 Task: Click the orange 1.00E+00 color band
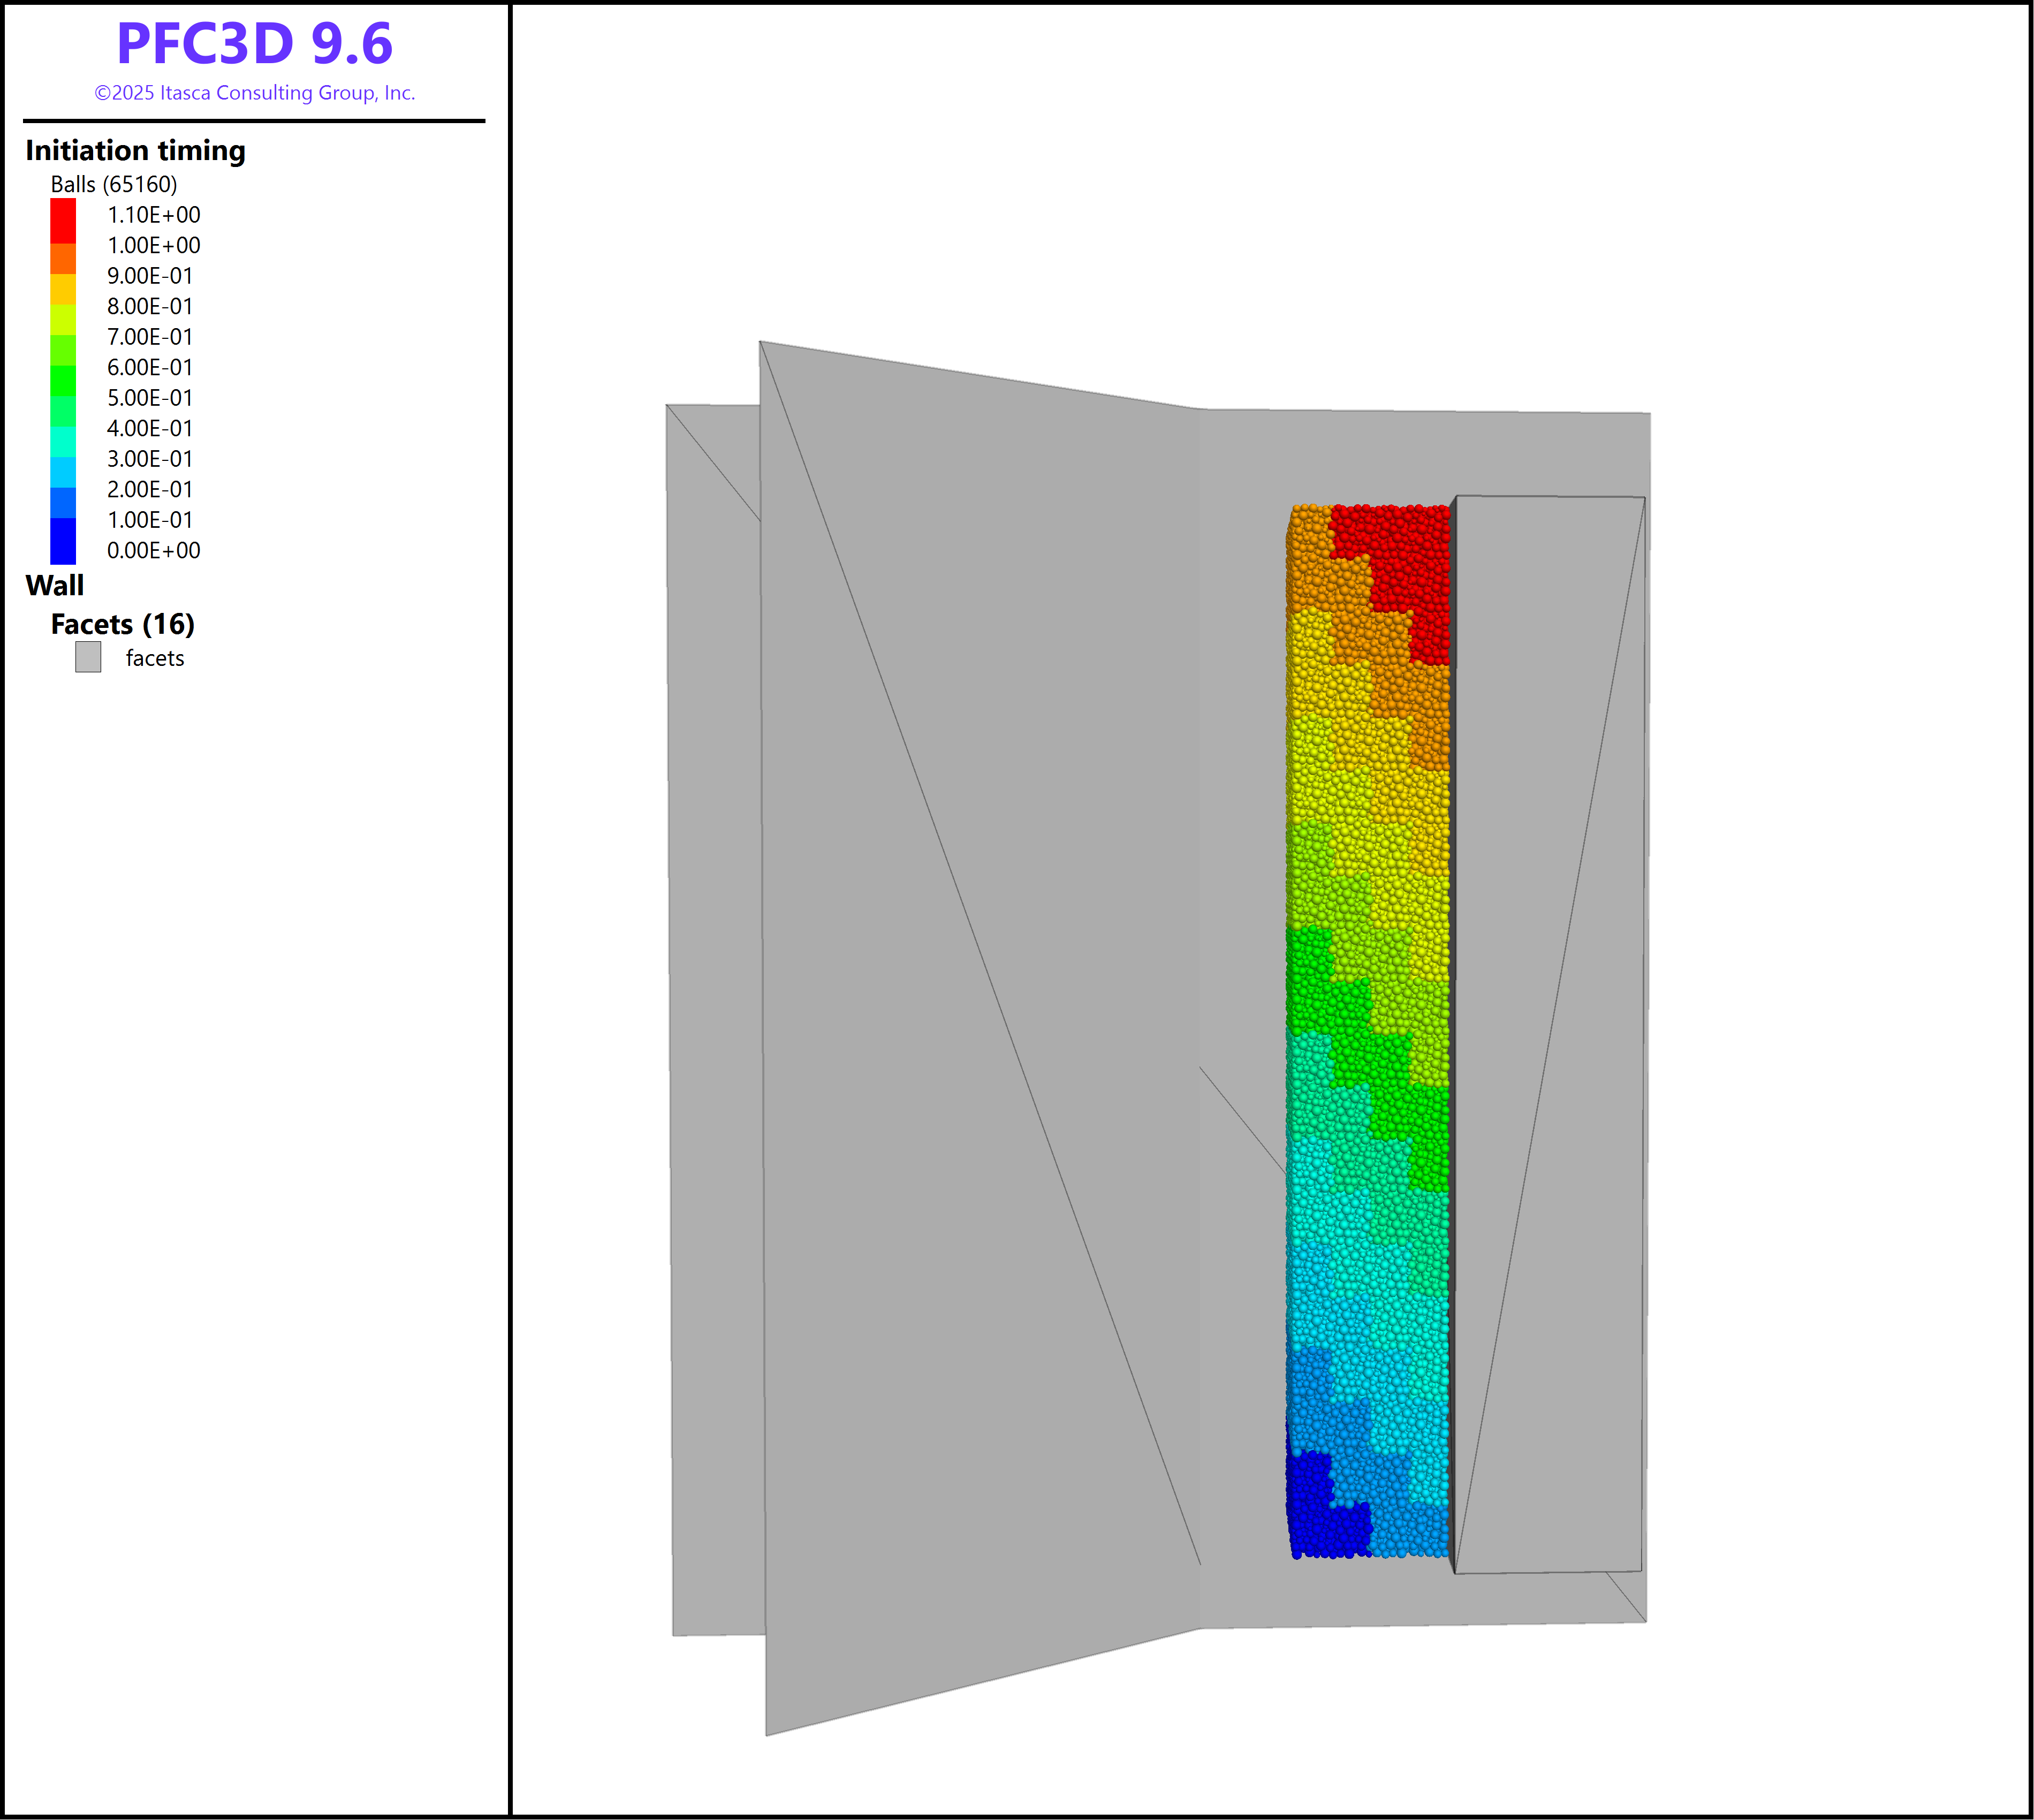pos(63,259)
